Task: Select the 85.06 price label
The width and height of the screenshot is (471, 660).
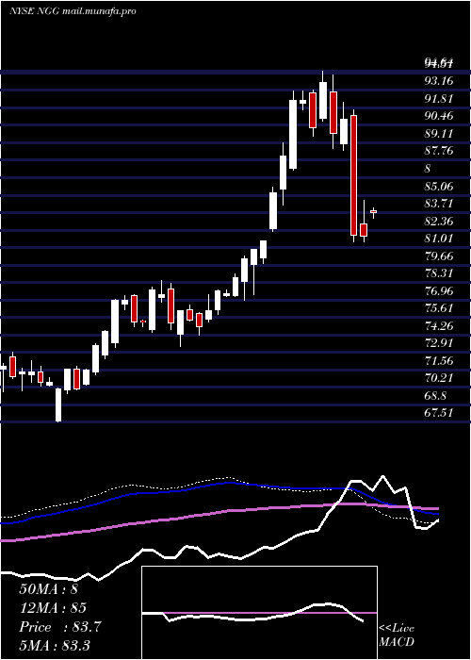Action: (x=439, y=186)
